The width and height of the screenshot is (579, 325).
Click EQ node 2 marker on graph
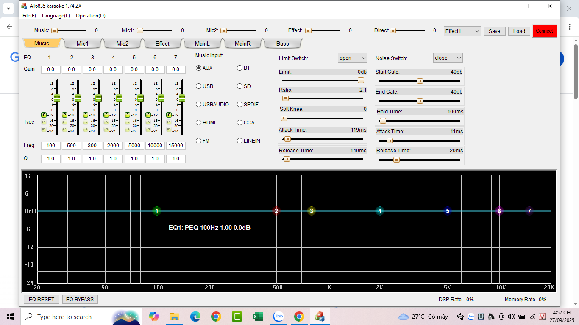[x=276, y=211]
